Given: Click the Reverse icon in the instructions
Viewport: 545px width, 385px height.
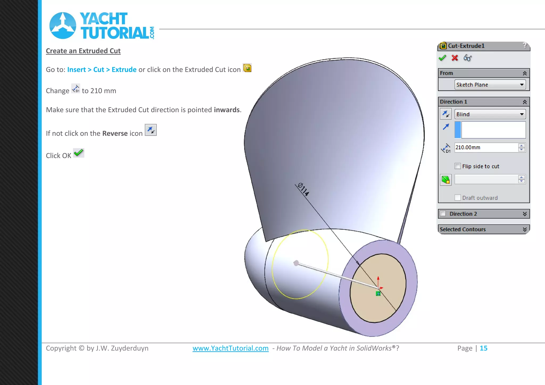Looking at the screenshot, I should click(x=151, y=130).
